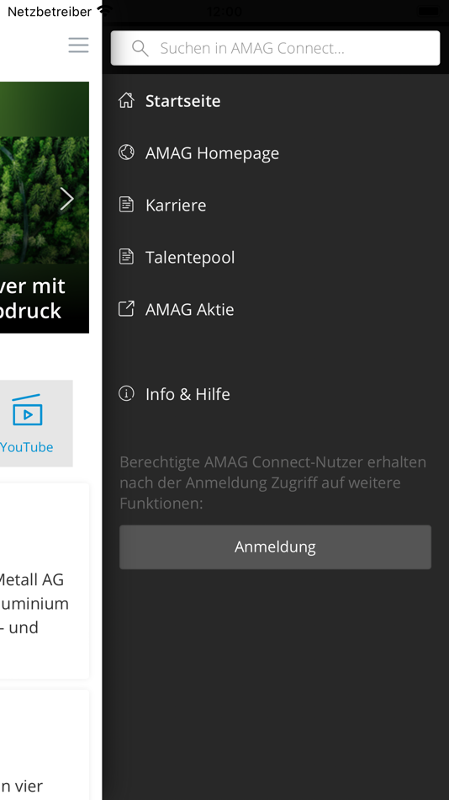Image resolution: width=449 pixels, height=800 pixels.
Task: Focus the 'Suchen in AMAG Connect' search field
Action: (275, 48)
